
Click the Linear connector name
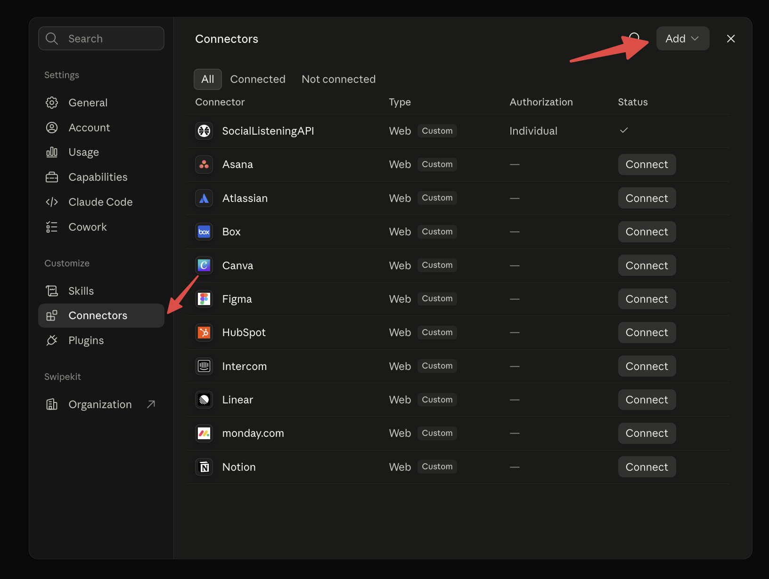point(237,400)
